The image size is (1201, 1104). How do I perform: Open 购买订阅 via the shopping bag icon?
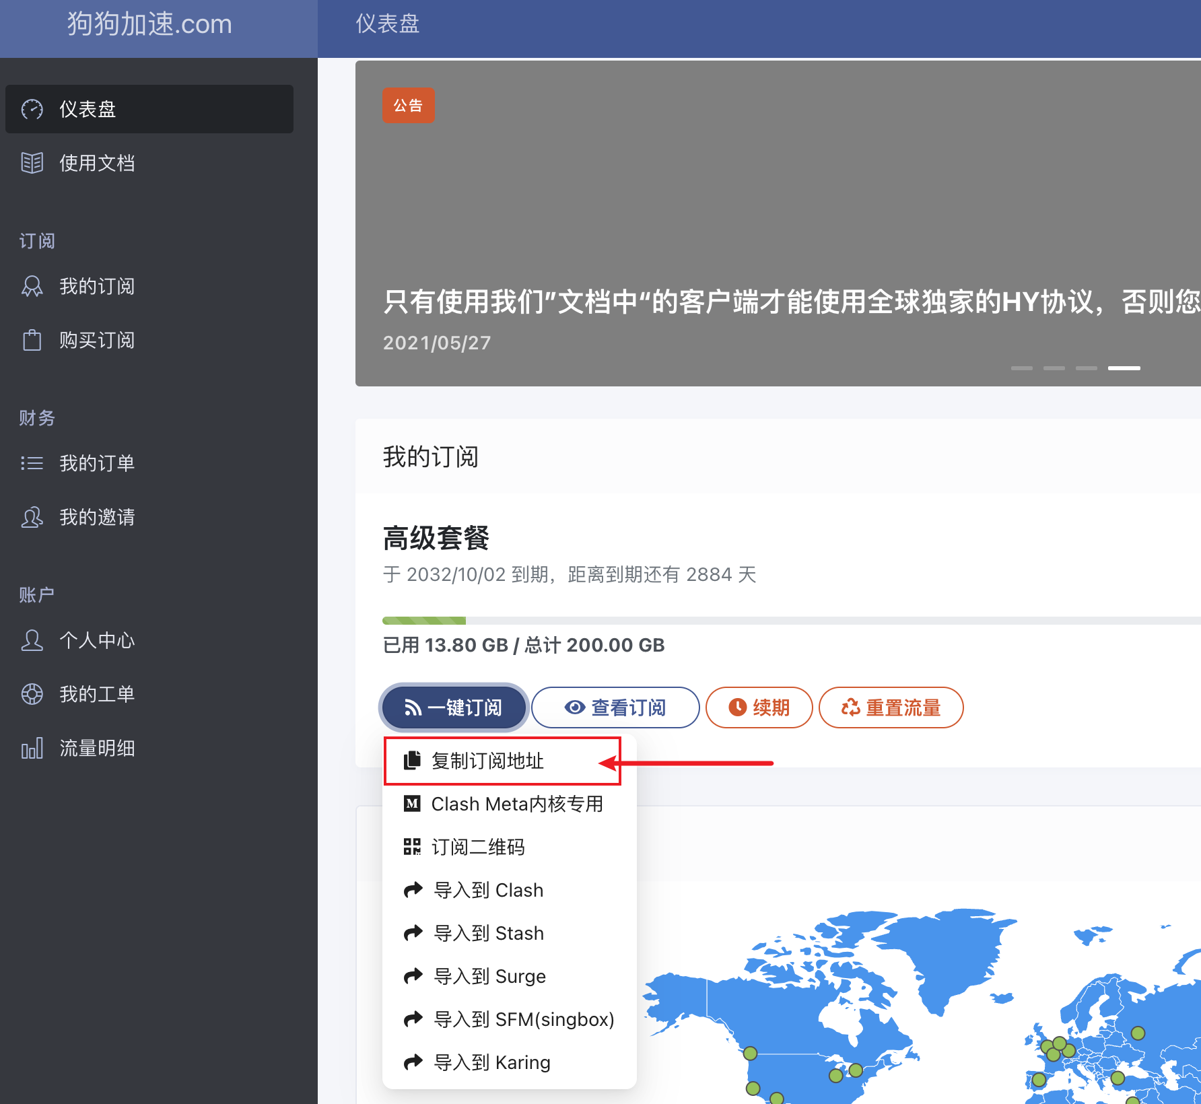(x=32, y=341)
